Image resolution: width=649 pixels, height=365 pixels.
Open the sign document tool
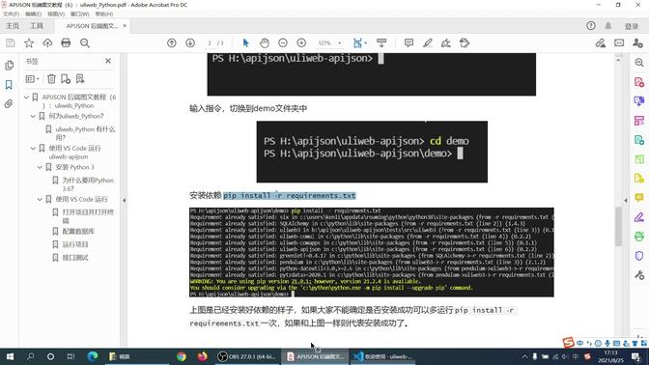(x=446, y=43)
